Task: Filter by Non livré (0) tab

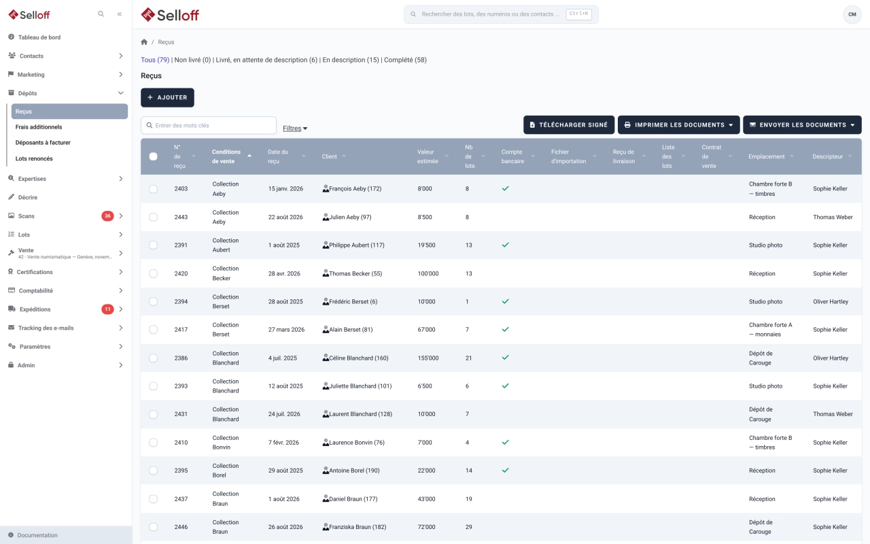Action: [x=193, y=60]
